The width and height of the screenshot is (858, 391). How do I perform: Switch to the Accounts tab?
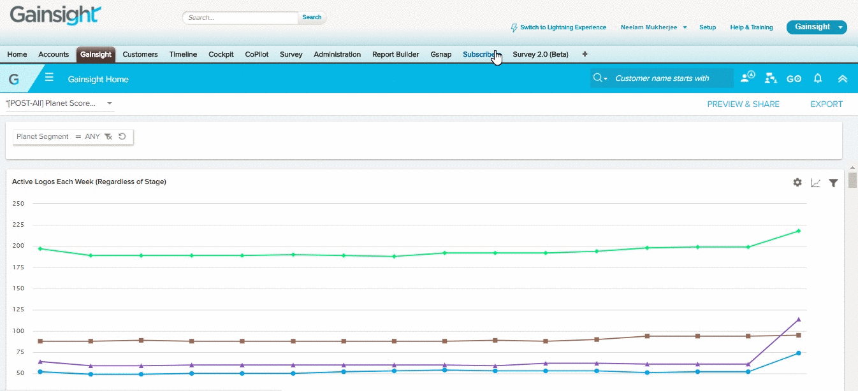pos(54,54)
